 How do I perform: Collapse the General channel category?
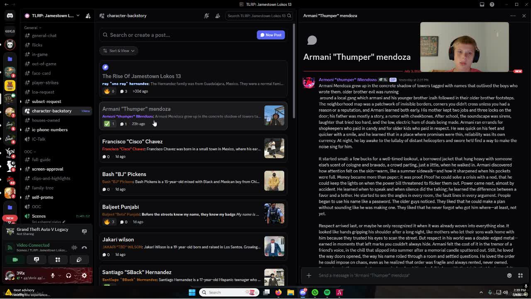point(32,27)
